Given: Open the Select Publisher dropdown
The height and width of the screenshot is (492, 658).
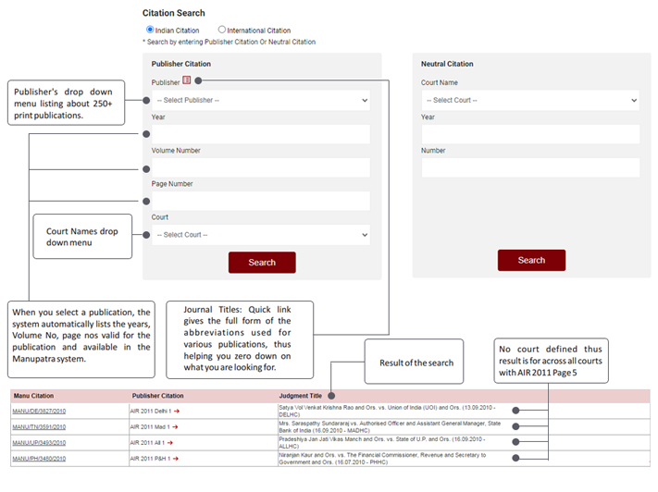Looking at the screenshot, I should [x=261, y=100].
